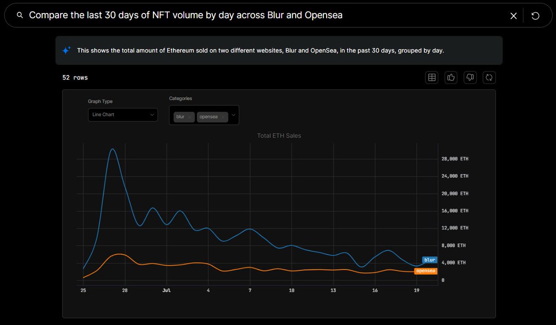556x325 pixels.
Task: Clear the search query with X
Action: coord(513,16)
